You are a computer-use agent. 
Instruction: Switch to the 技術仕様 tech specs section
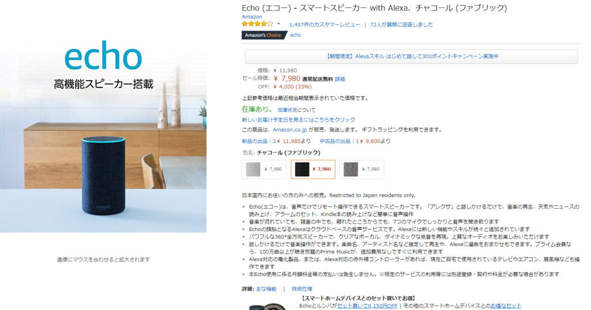[x=302, y=289]
